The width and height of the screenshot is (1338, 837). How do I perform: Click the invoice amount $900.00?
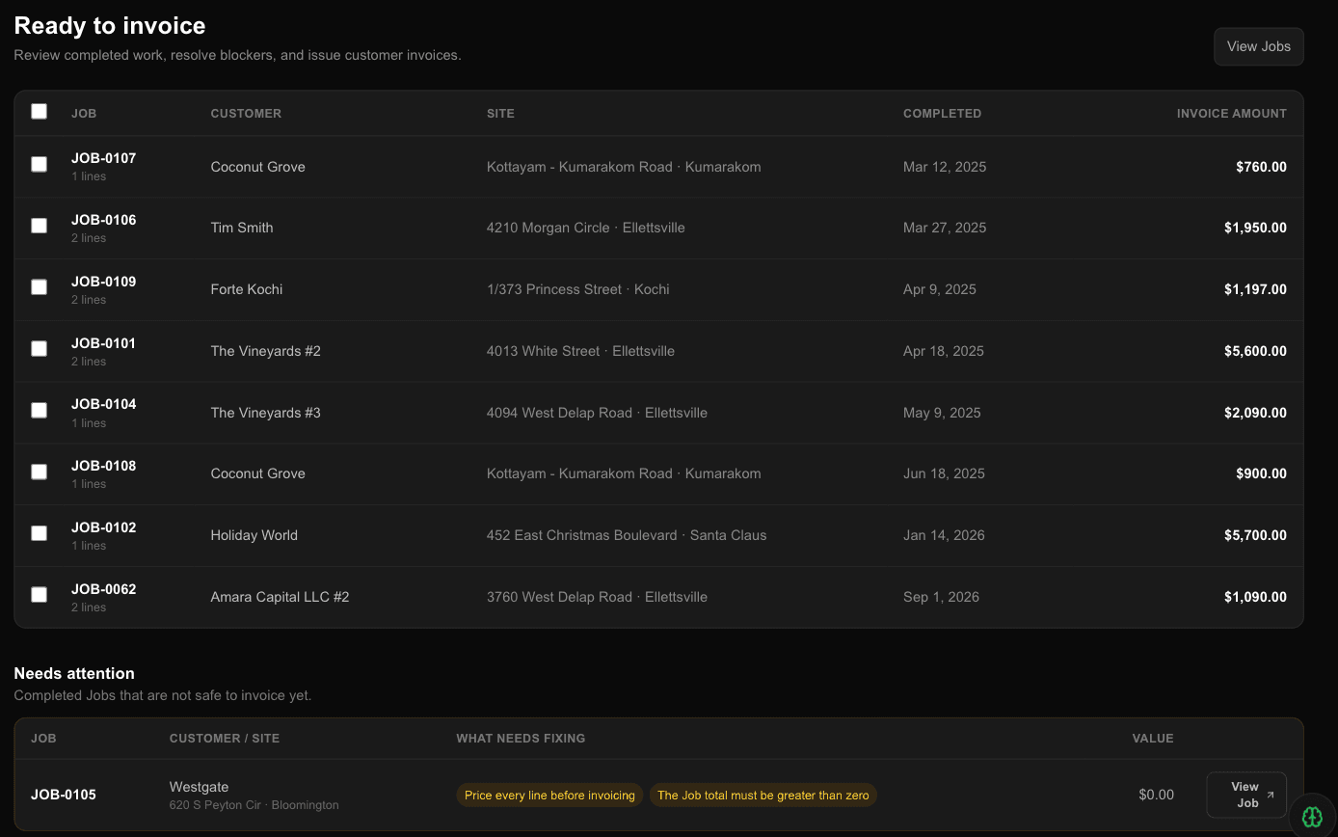pos(1261,473)
